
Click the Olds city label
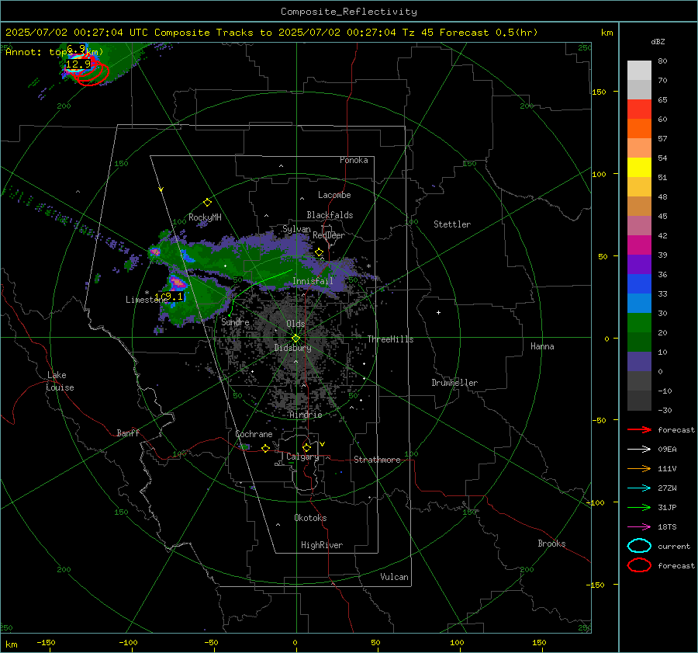[295, 324]
